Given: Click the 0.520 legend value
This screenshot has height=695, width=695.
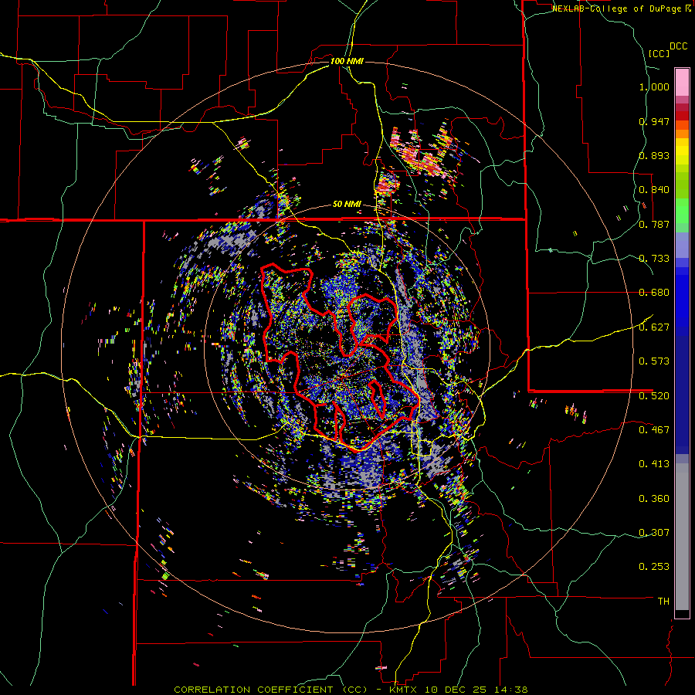Looking at the screenshot, I should [654, 396].
